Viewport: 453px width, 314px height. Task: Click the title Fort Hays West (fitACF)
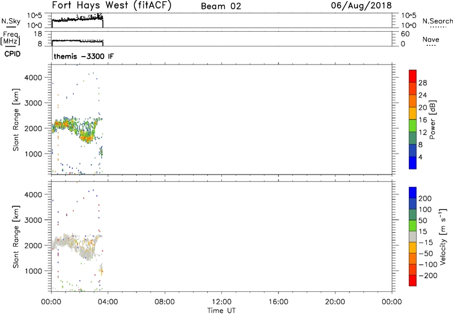[x=112, y=5]
